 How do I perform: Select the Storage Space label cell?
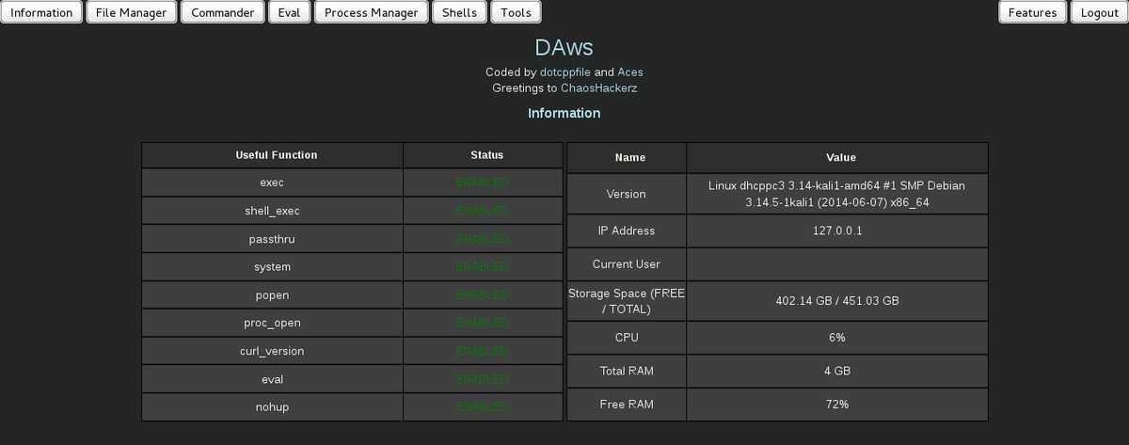tap(627, 301)
